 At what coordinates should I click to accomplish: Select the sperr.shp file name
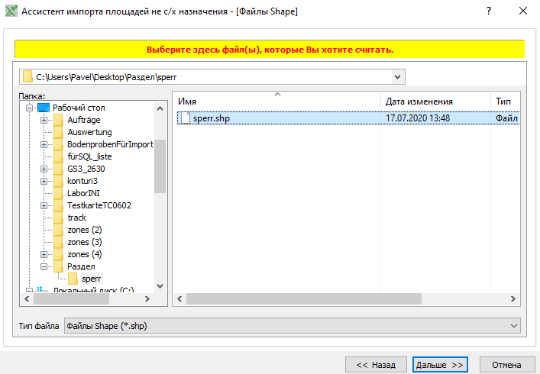point(211,118)
